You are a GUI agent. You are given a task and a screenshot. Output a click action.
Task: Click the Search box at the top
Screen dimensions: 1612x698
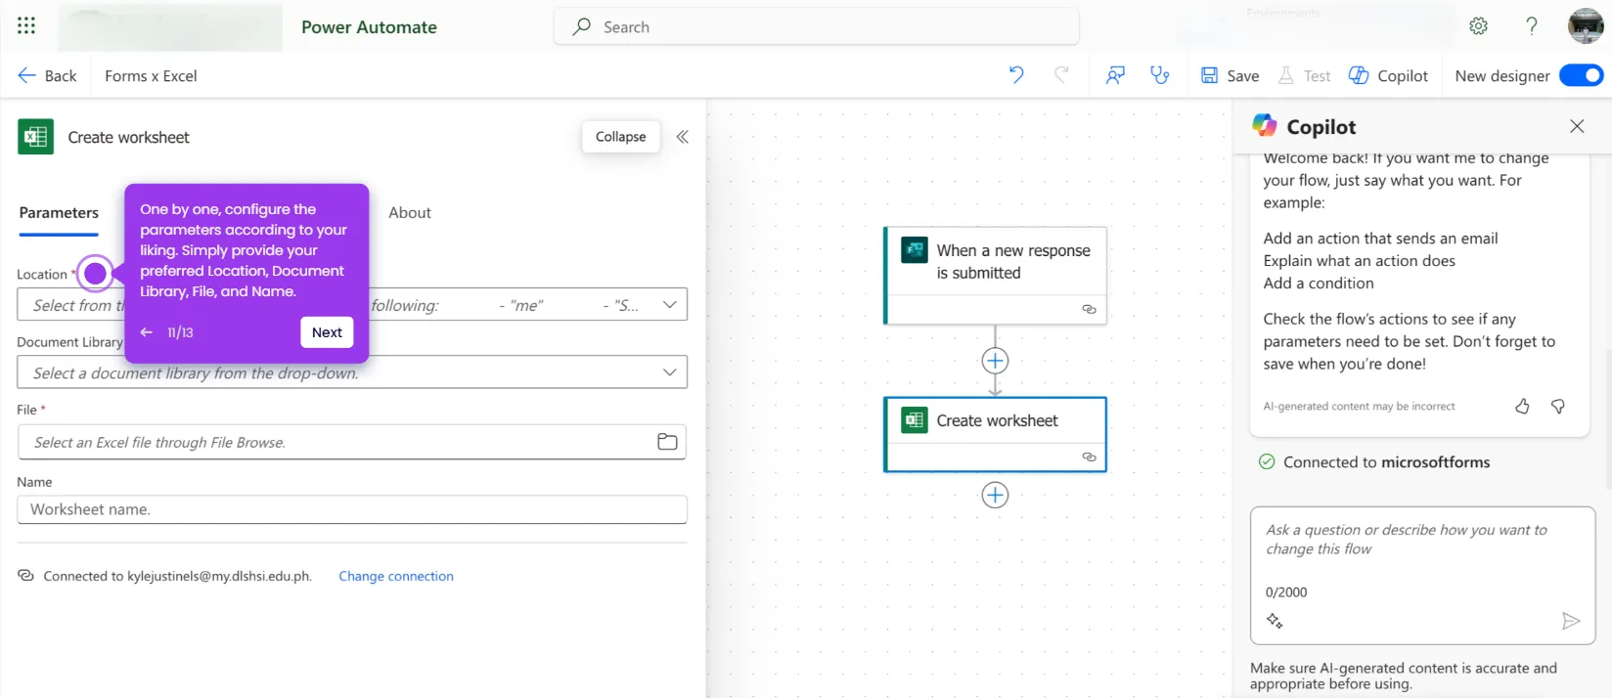click(x=817, y=26)
